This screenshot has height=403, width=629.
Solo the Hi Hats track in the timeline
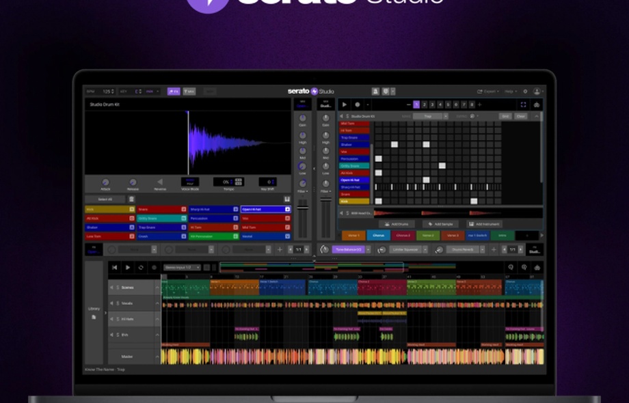coord(117,319)
